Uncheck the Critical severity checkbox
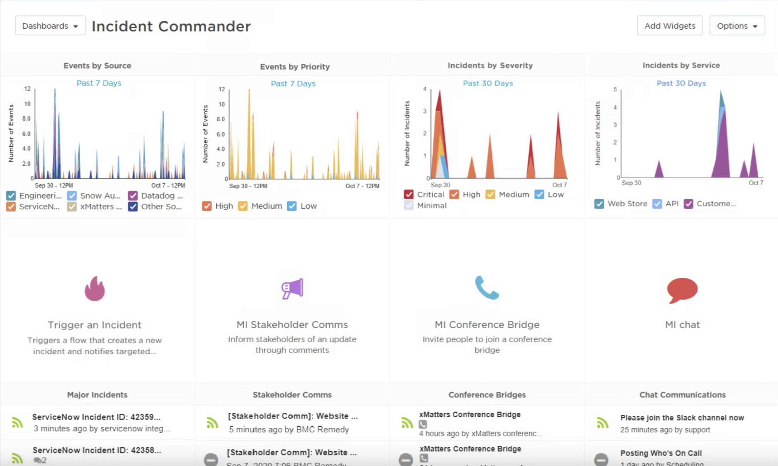The image size is (778, 466). tap(409, 194)
